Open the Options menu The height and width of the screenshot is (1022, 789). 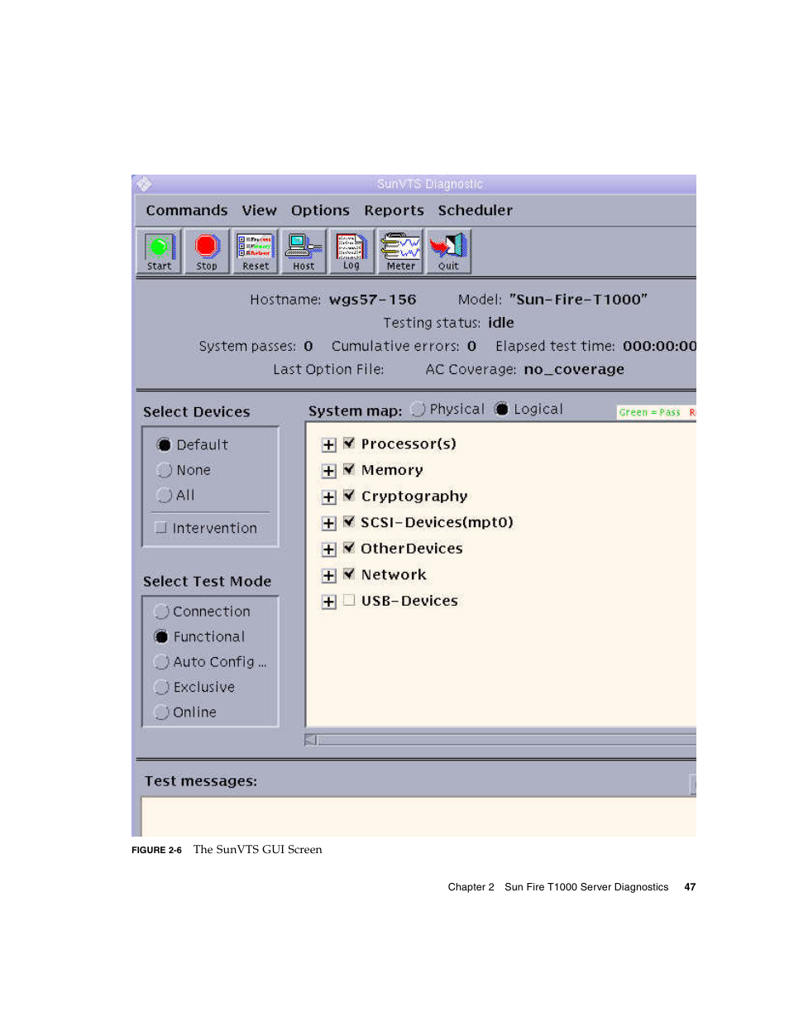[320, 210]
